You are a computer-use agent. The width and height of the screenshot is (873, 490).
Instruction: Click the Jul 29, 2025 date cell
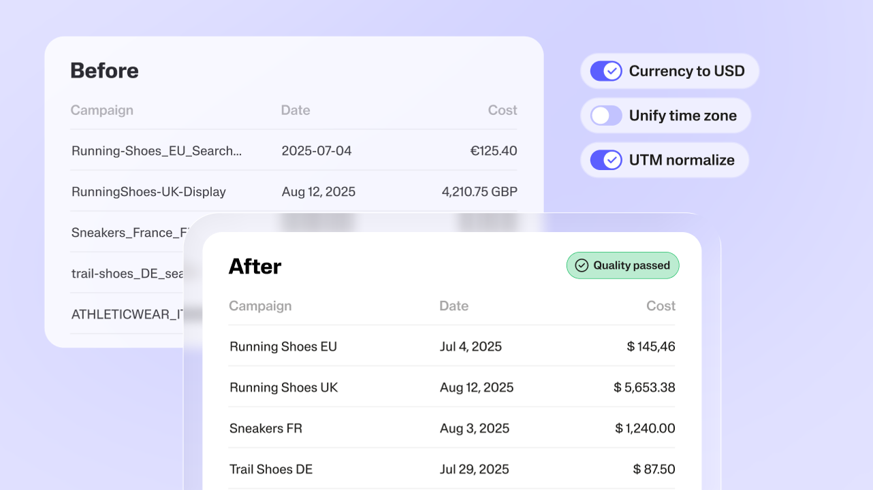tap(474, 469)
